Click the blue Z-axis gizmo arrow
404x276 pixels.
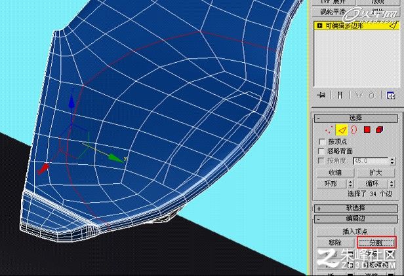pyautogui.click(x=71, y=103)
